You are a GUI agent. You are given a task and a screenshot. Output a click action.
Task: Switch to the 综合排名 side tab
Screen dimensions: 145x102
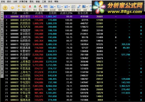(x=2, y=63)
